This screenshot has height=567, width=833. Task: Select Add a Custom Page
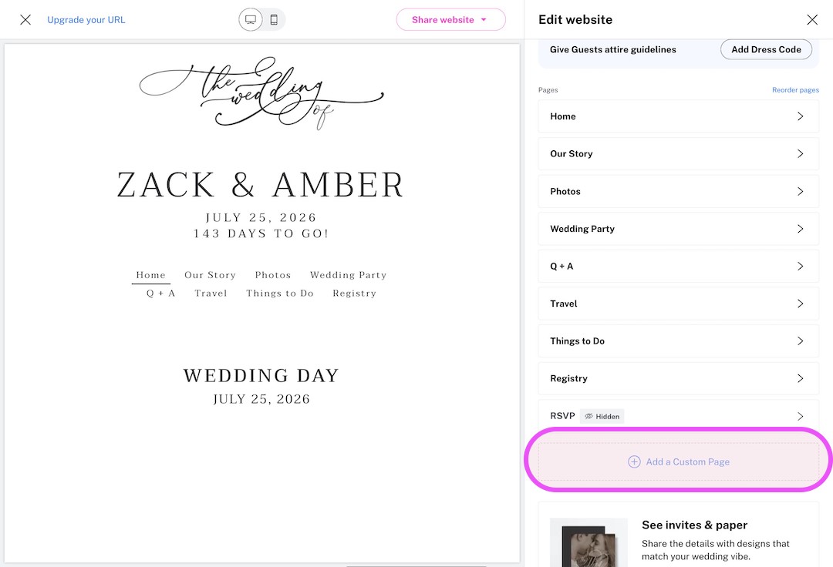pos(679,461)
